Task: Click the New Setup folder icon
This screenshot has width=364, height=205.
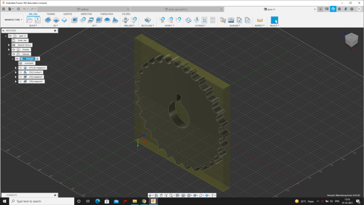Action: [29, 20]
